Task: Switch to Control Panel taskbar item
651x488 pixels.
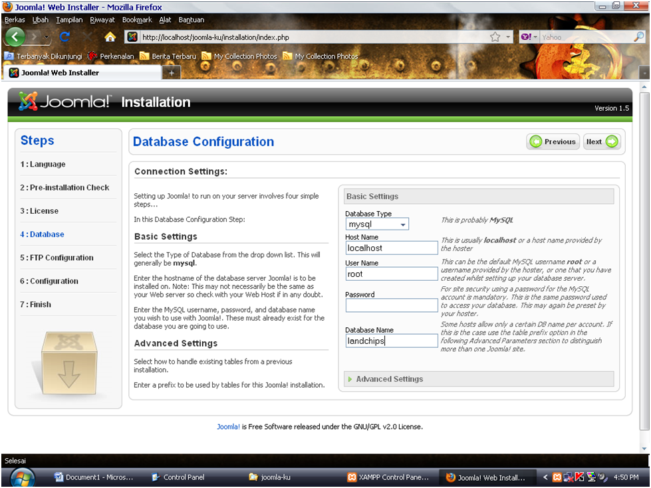Action: click(x=178, y=477)
